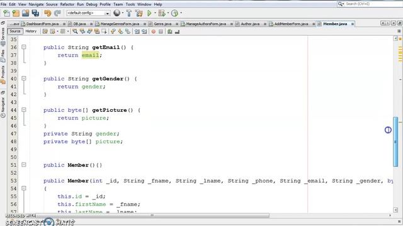Click the Redo arrow icon
This screenshot has height=226, width=403.
(57, 13)
